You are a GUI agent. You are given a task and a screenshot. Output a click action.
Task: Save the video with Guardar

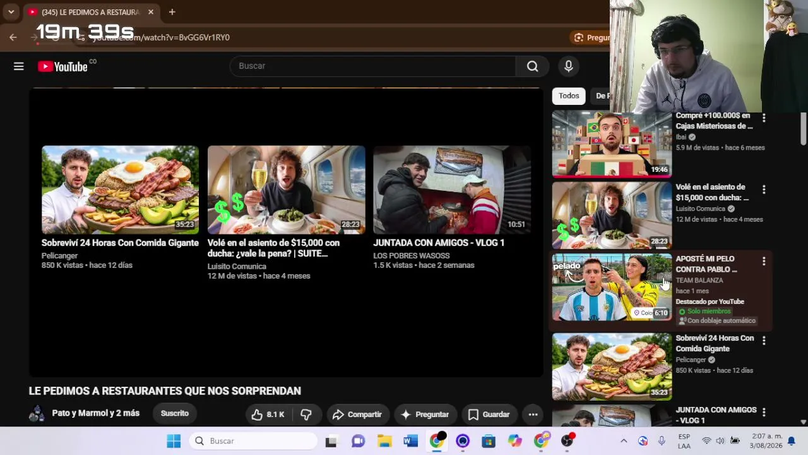tap(489, 415)
